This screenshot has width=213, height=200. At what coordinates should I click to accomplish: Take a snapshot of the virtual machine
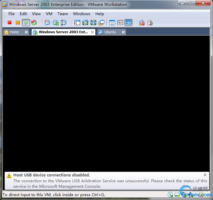(x=47, y=23)
